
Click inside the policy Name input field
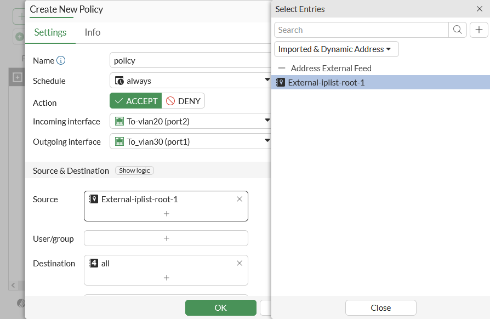[189, 60]
